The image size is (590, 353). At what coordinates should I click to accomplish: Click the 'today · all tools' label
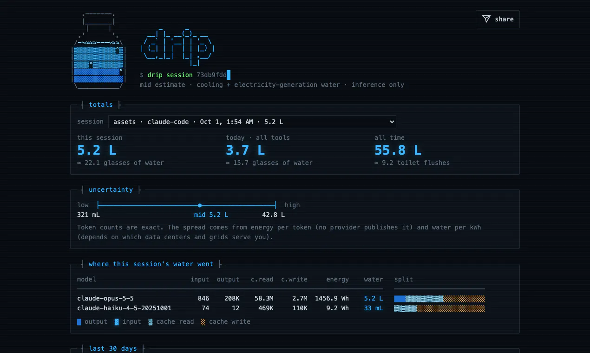point(258,138)
